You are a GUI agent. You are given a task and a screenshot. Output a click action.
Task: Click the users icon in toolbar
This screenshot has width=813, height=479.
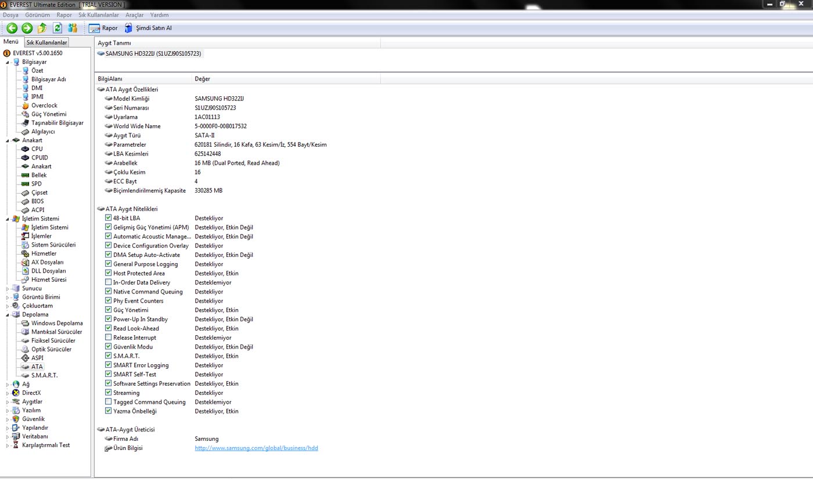(x=73, y=28)
